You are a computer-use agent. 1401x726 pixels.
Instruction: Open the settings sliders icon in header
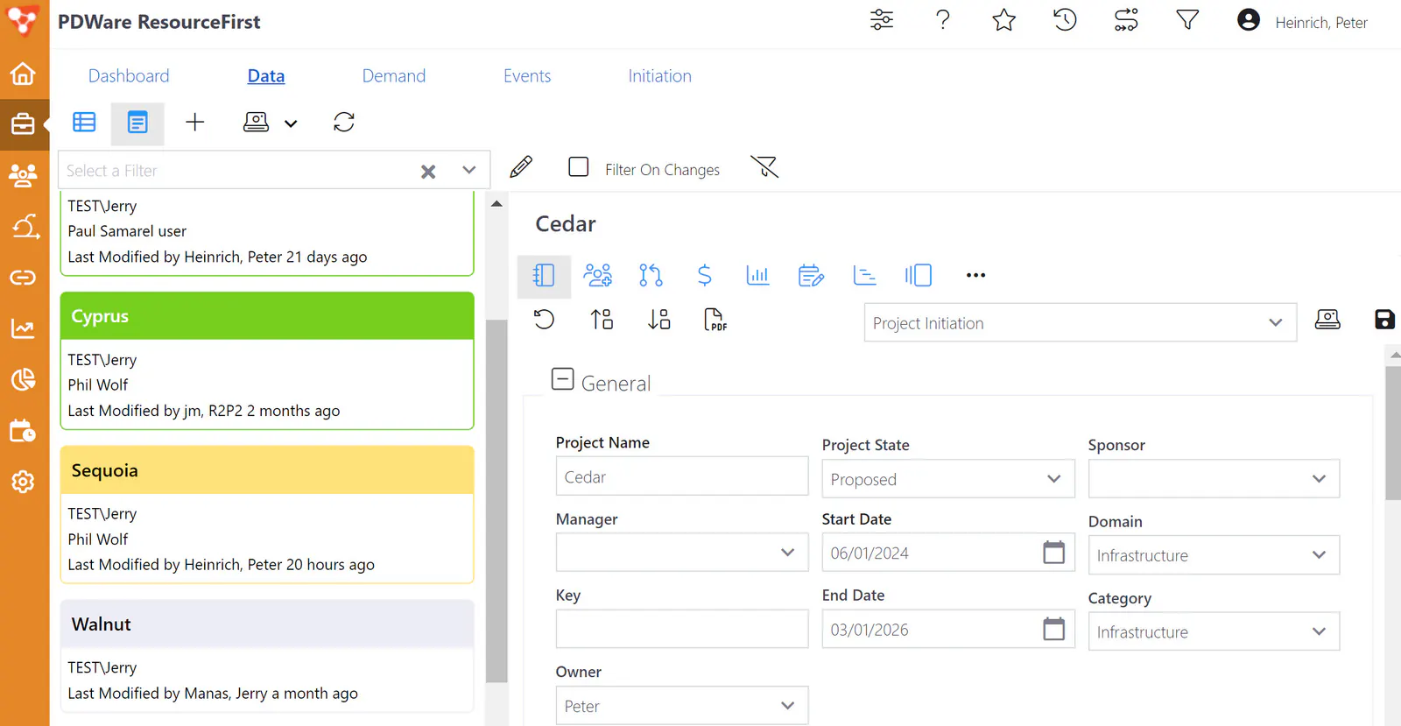click(x=882, y=20)
